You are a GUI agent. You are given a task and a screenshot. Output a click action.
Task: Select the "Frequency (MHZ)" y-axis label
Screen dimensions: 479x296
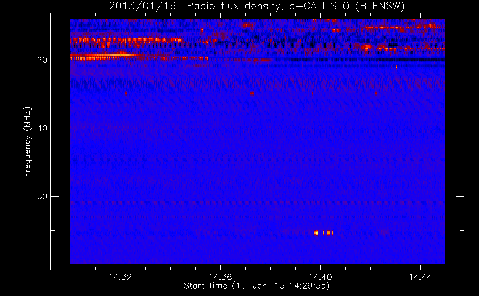coord(27,142)
